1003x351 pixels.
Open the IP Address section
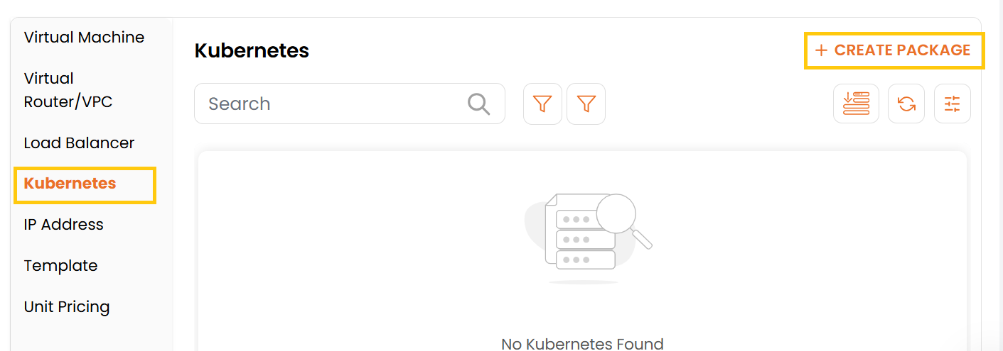[x=63, y=225]
